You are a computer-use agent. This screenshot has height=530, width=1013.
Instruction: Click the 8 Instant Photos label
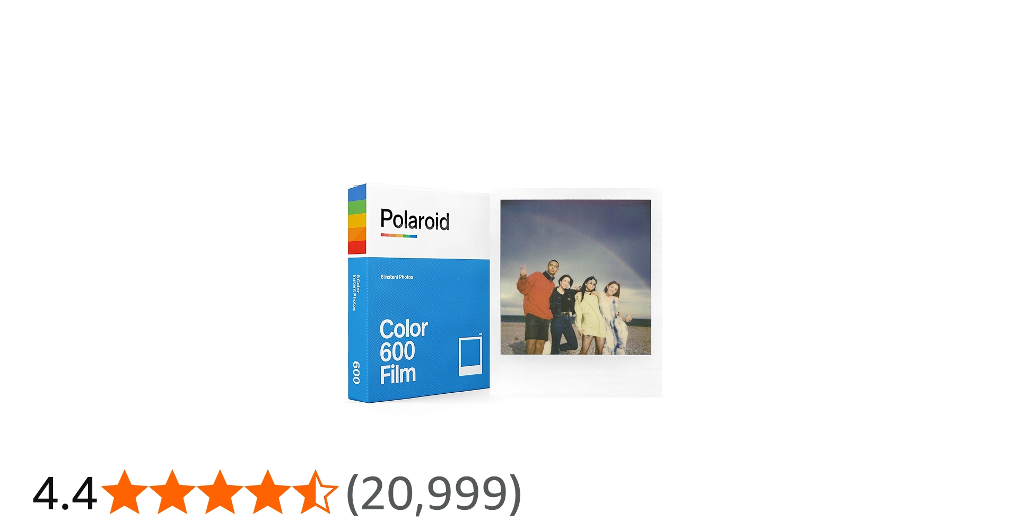pos(397,277)
